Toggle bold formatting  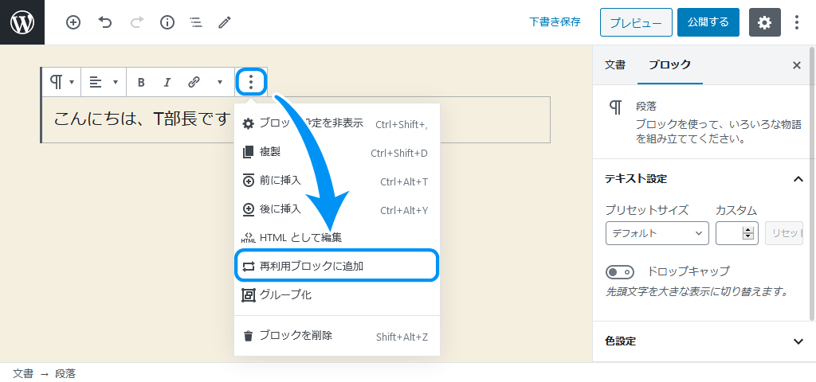pos(140,82)
